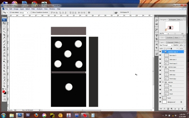Viewport: 189px width, 118px height.
Task: Open the status bar Doc info arrow
Action: pyautogui.click(x=40, y=110)
